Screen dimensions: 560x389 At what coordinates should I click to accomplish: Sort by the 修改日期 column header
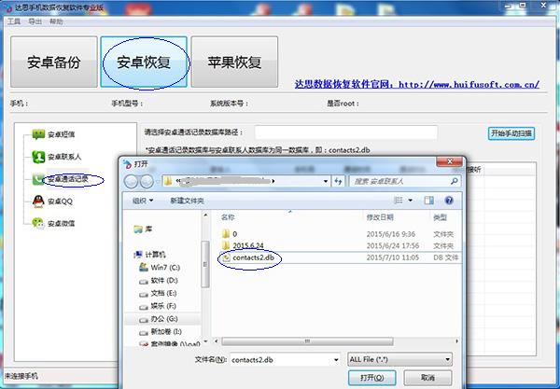[380, 217]
